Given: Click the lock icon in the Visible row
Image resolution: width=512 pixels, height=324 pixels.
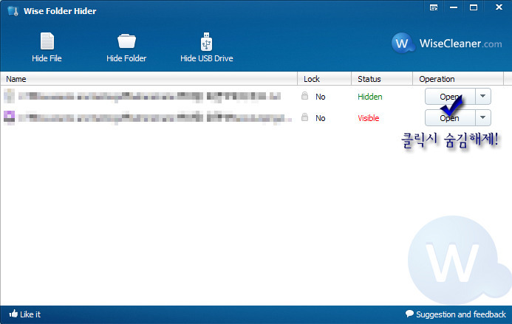Looking at the screenshot, I should point(304,117).
